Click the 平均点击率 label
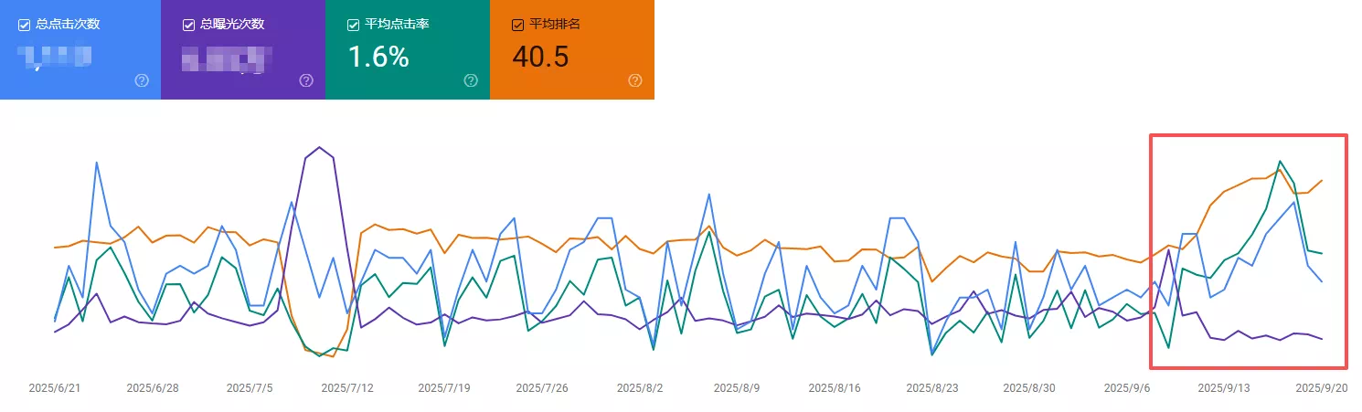The width and height of the screenshot is (1362, 412). 397,25
